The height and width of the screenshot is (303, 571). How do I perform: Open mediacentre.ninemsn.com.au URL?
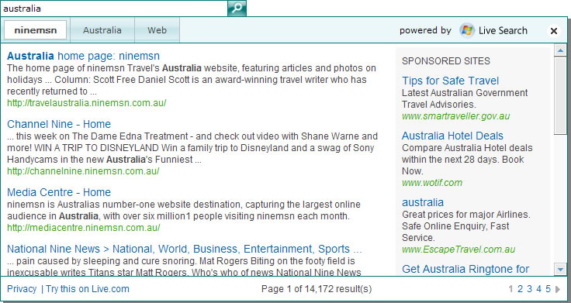pos(83,228)
